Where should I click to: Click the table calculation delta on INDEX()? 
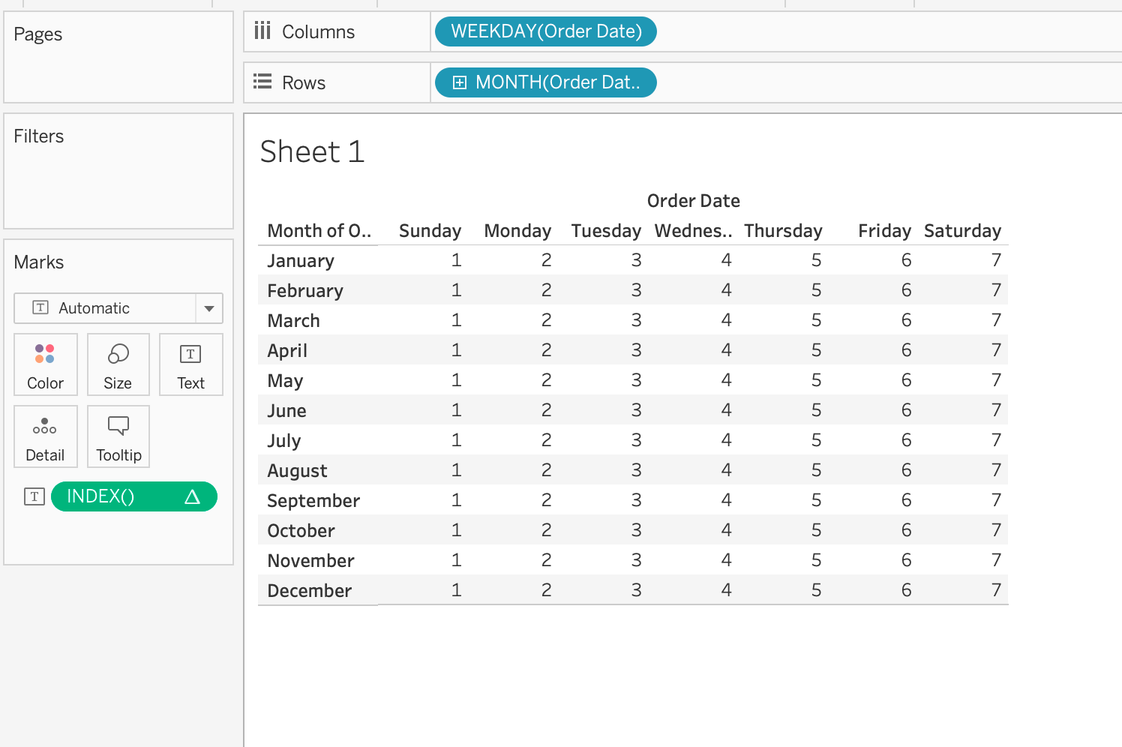click(x=192, y=496)
